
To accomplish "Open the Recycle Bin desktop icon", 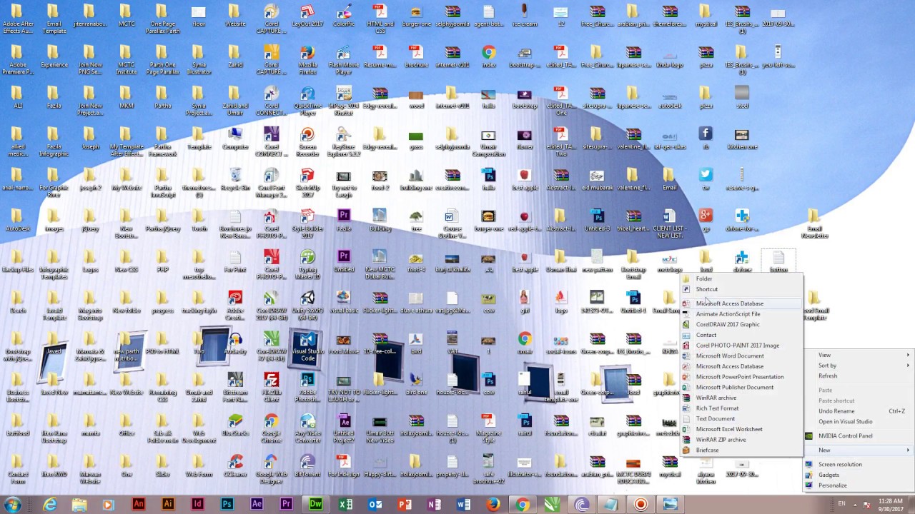I will [x=235, y=180].
